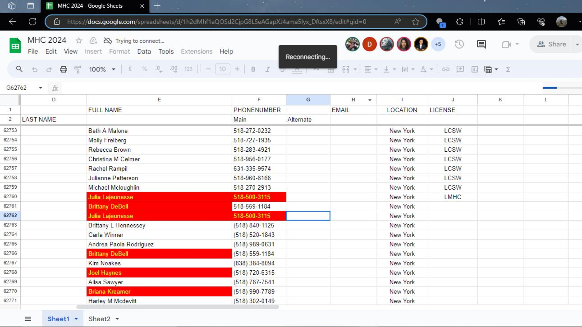
Task: Click the search menus magnifier icon
Action: tap(19, 69)
